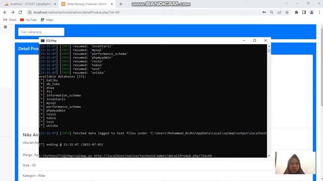The width and height of the screenshot is (323, 181).
Task: Open Maps bookmark
Action: pos(47,20)
